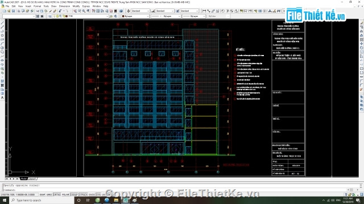Click the Save icon in standard toolbar
Viewport: 364px width, 204px height.
pos(13,11)
